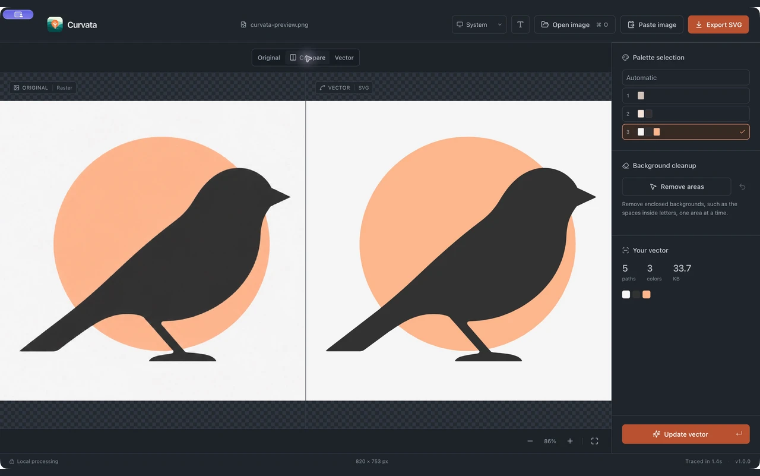Click the Traced in 1.4s status text
The image size is (760, 476).
pyautogui.click(x=704, y=461)
